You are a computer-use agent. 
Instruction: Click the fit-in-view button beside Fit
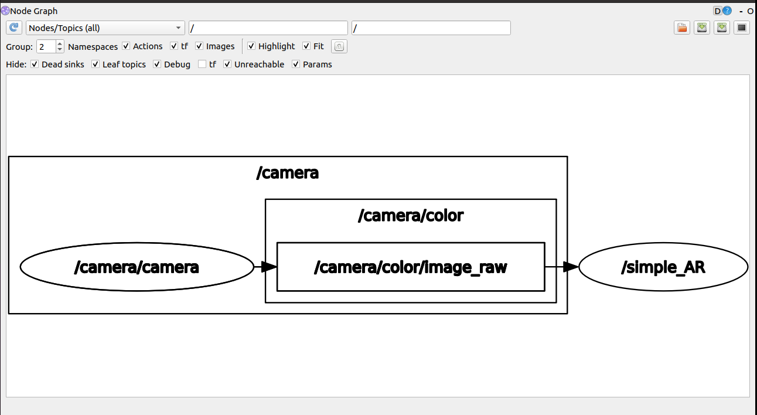tap(339, 46)
